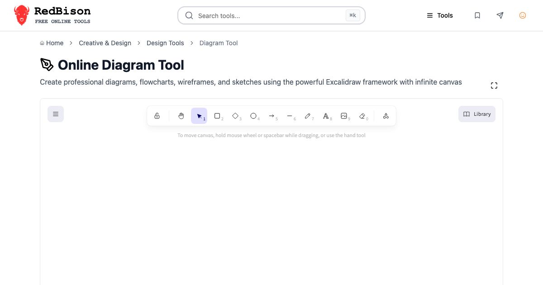Screen dimensions: 543x285
Task: Click the FREE ONLINE TOOLS tagline
Action: (63, 21)
